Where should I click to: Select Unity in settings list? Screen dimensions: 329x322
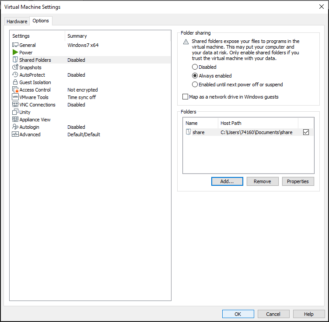[x=25, y=112]
